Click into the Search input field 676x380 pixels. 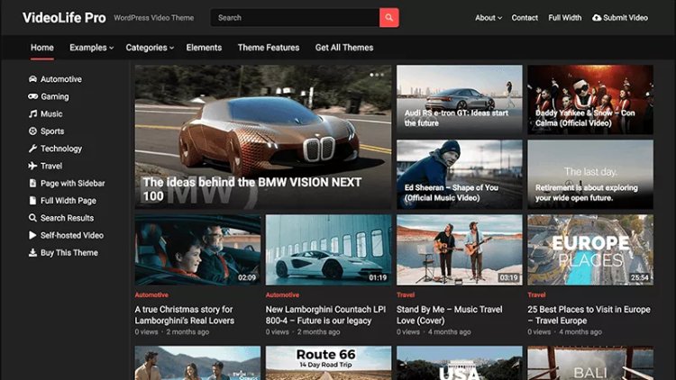(295, 18)
